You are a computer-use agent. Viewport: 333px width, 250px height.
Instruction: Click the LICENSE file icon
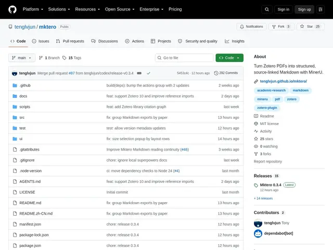tap(15, 192)
